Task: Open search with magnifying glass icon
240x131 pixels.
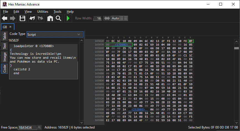Action: point(58,19)
